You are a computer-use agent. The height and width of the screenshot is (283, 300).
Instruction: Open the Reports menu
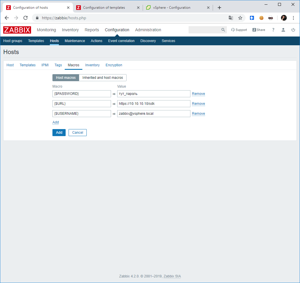coord(92,30)
